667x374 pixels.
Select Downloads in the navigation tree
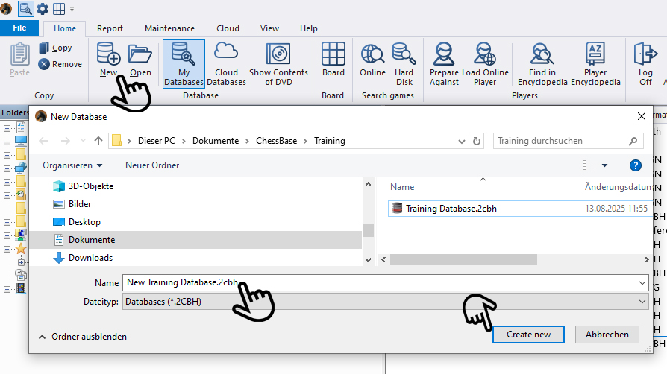pyautogui.click(x=90, y=258)
